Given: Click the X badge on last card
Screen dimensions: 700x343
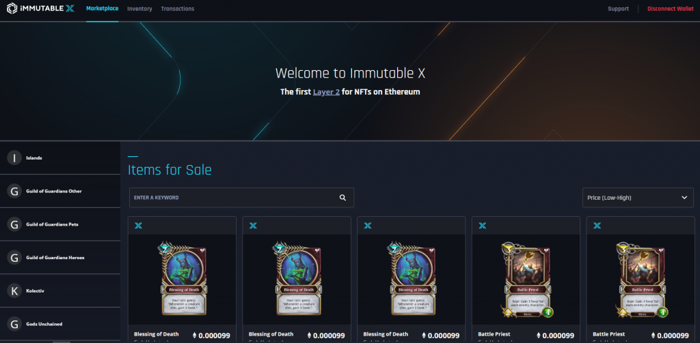Looking at the screenshot, I should pos(597,226).
